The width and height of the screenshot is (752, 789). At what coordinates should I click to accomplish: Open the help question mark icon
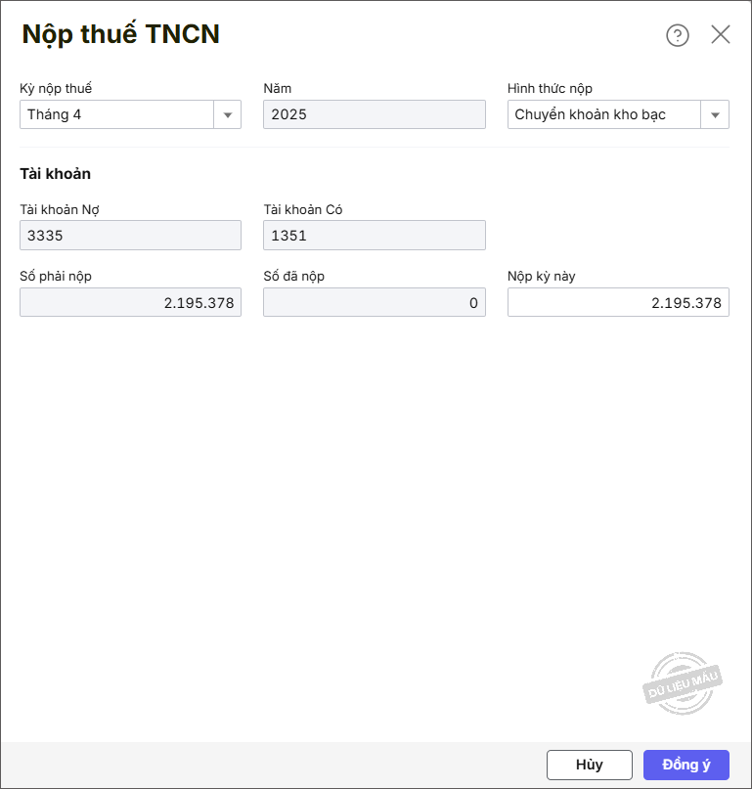coord(678,35)
